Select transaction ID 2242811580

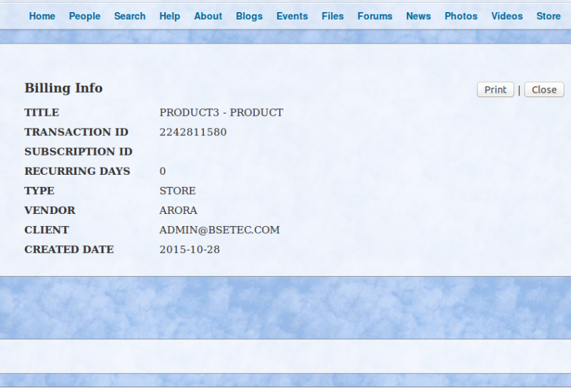click(193, 132)
